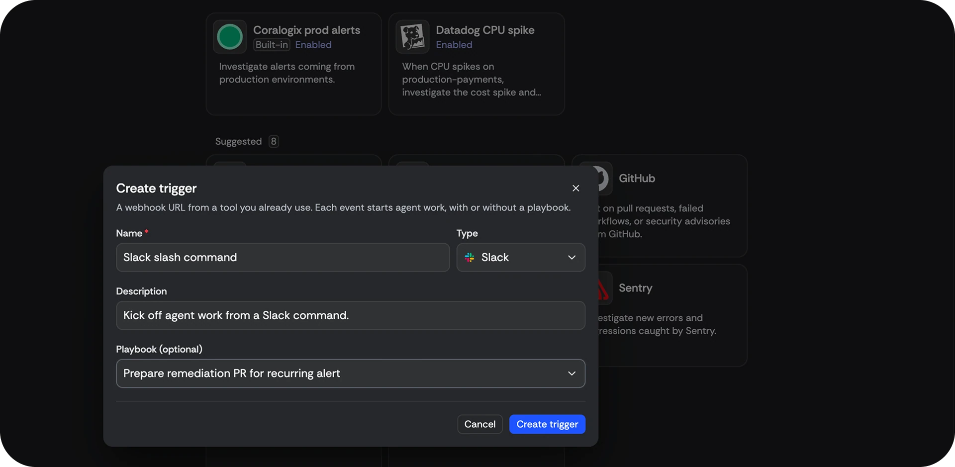This screenshot has width=955, height=467.
Task: Click the Built-in badge on Coralogix
Action: 272,45
